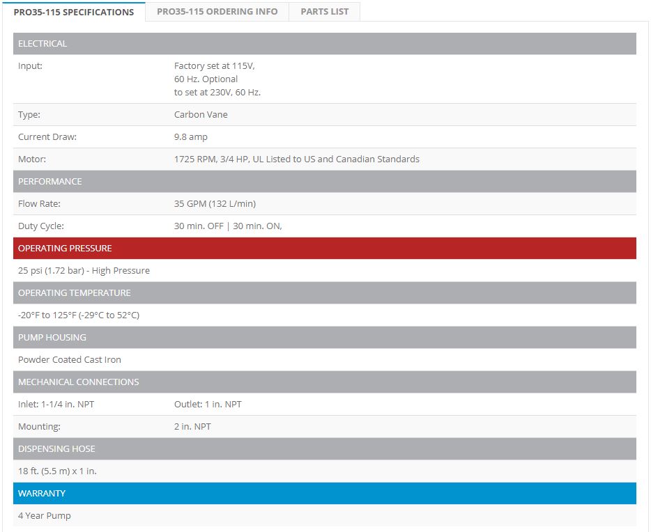Click the 'Type:' label
Viewport: 651px width, 532px height.
coord(29,114)
